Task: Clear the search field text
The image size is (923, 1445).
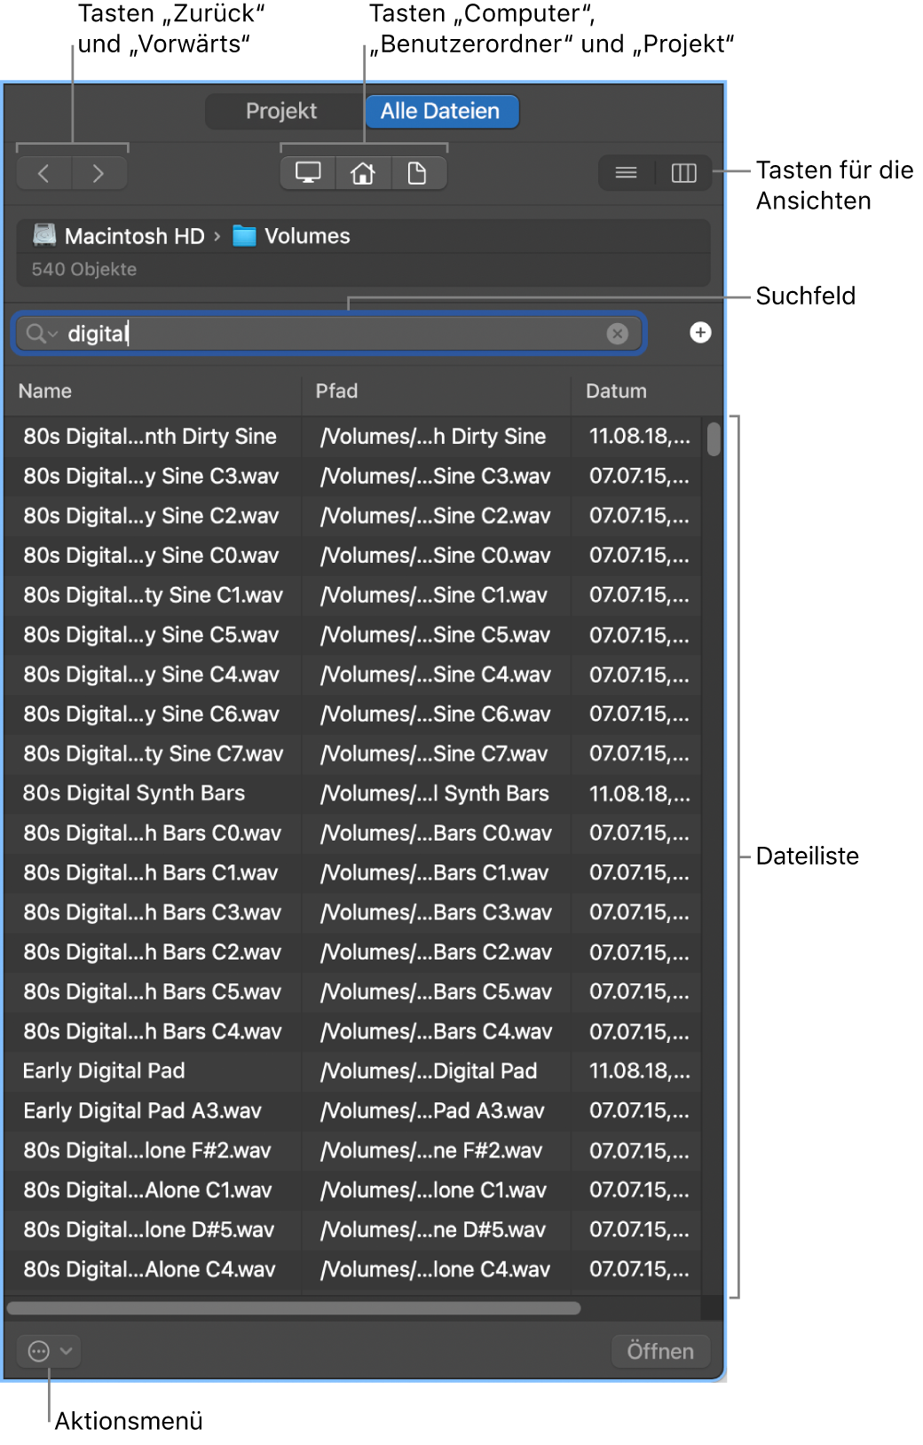Action: pyautogui.click(x=617, y=333)
